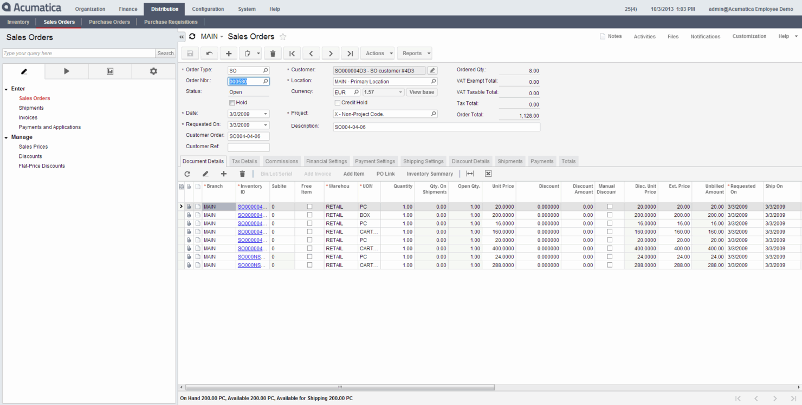The image size is (802, 405).
Task: Fit the grid columns to screen width
Action: pyautogui.click(x=469, y=174)
